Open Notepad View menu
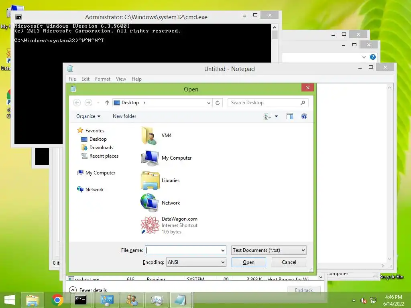This screenshot has height=308, width=411. pos(121,79)
